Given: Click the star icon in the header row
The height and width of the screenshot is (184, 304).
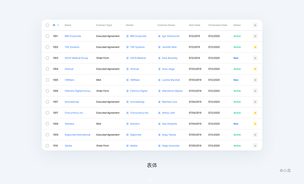Looking at the screenshot, I should [x=255, y=25].
